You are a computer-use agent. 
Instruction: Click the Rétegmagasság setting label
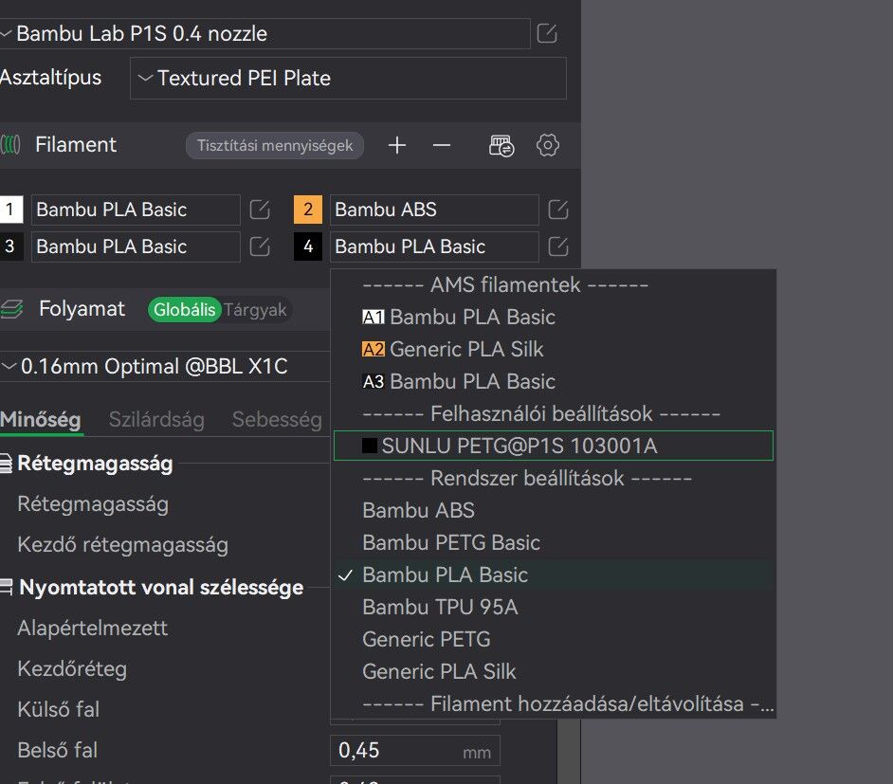click(93, 504)
